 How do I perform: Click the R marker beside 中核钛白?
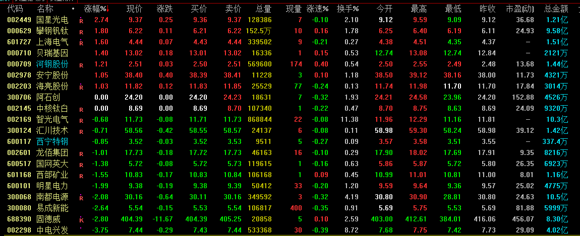[x=81, y=109]
